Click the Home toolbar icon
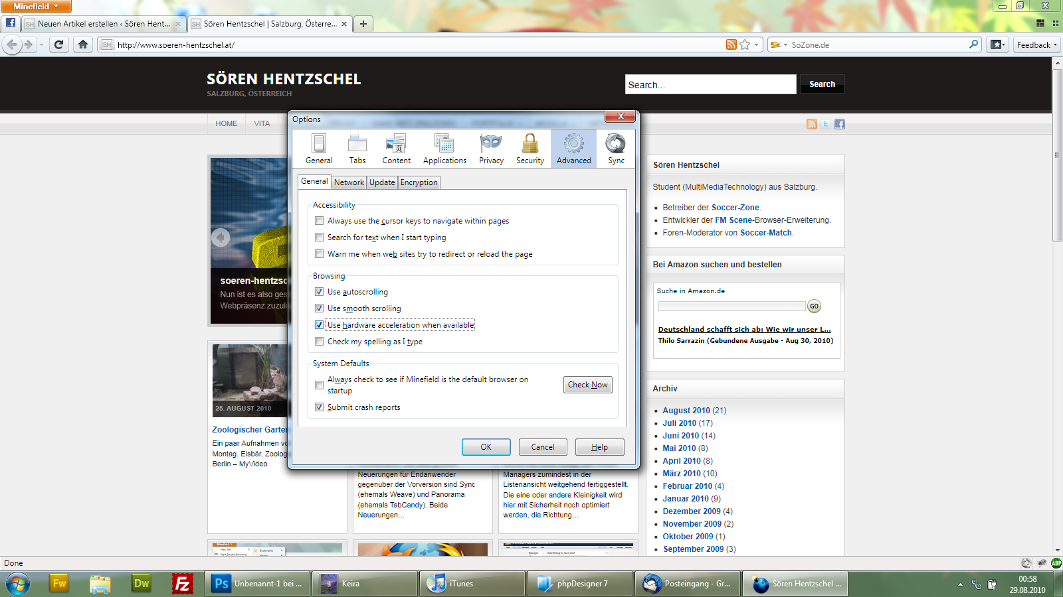Image resolution: width=1063 pixels, height=597 pixels. 83,44
